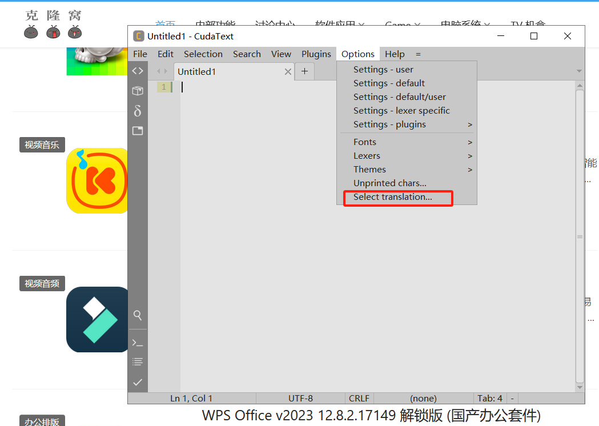Close the open Options menu

(x=358, y=54)
